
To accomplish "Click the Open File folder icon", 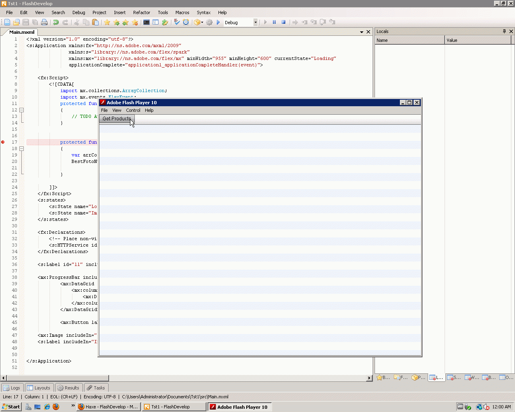I will point(16,23).
